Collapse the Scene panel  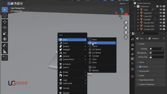pos(151,44)
